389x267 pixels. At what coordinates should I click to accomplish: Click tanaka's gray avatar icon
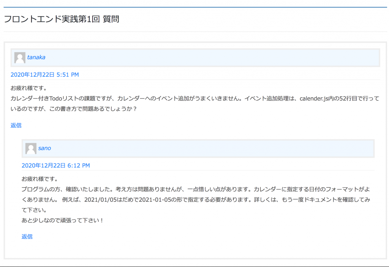(x=20, y=58)
